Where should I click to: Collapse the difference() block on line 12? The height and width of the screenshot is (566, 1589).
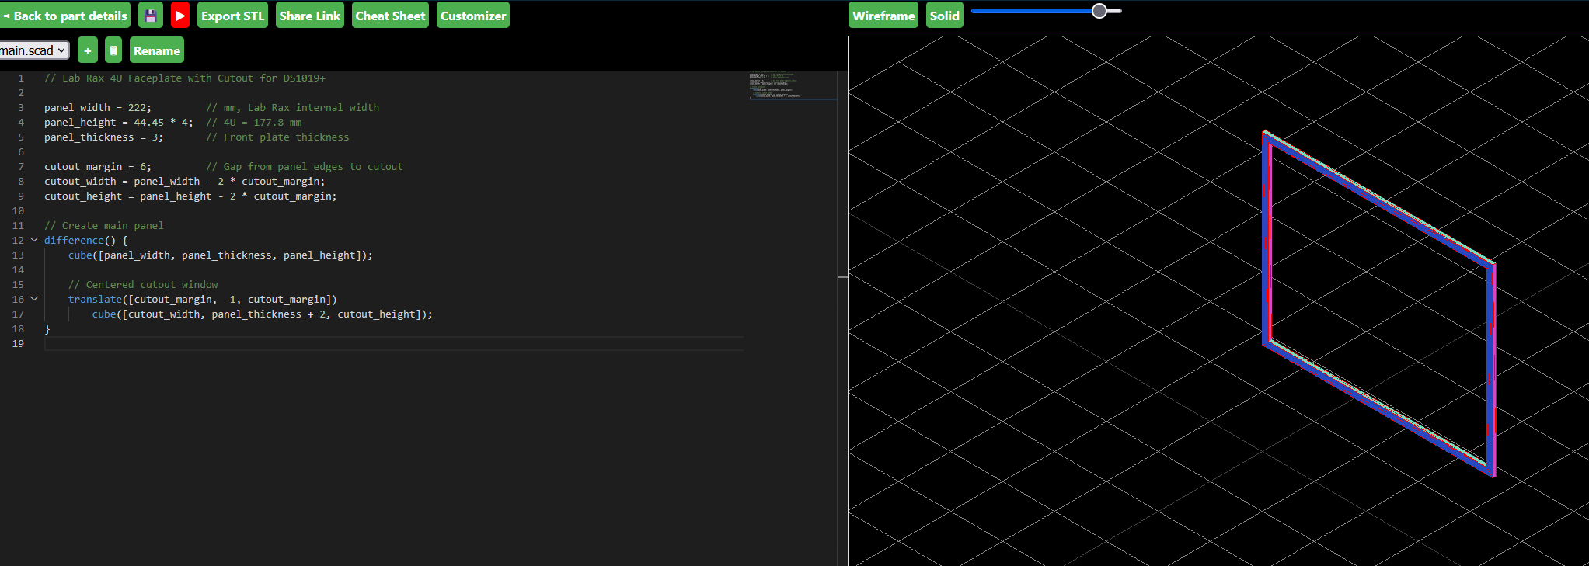click(x=34, y=240)
